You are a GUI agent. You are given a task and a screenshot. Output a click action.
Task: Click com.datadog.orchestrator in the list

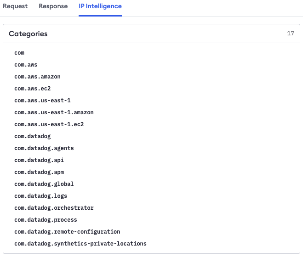point(54,208)
